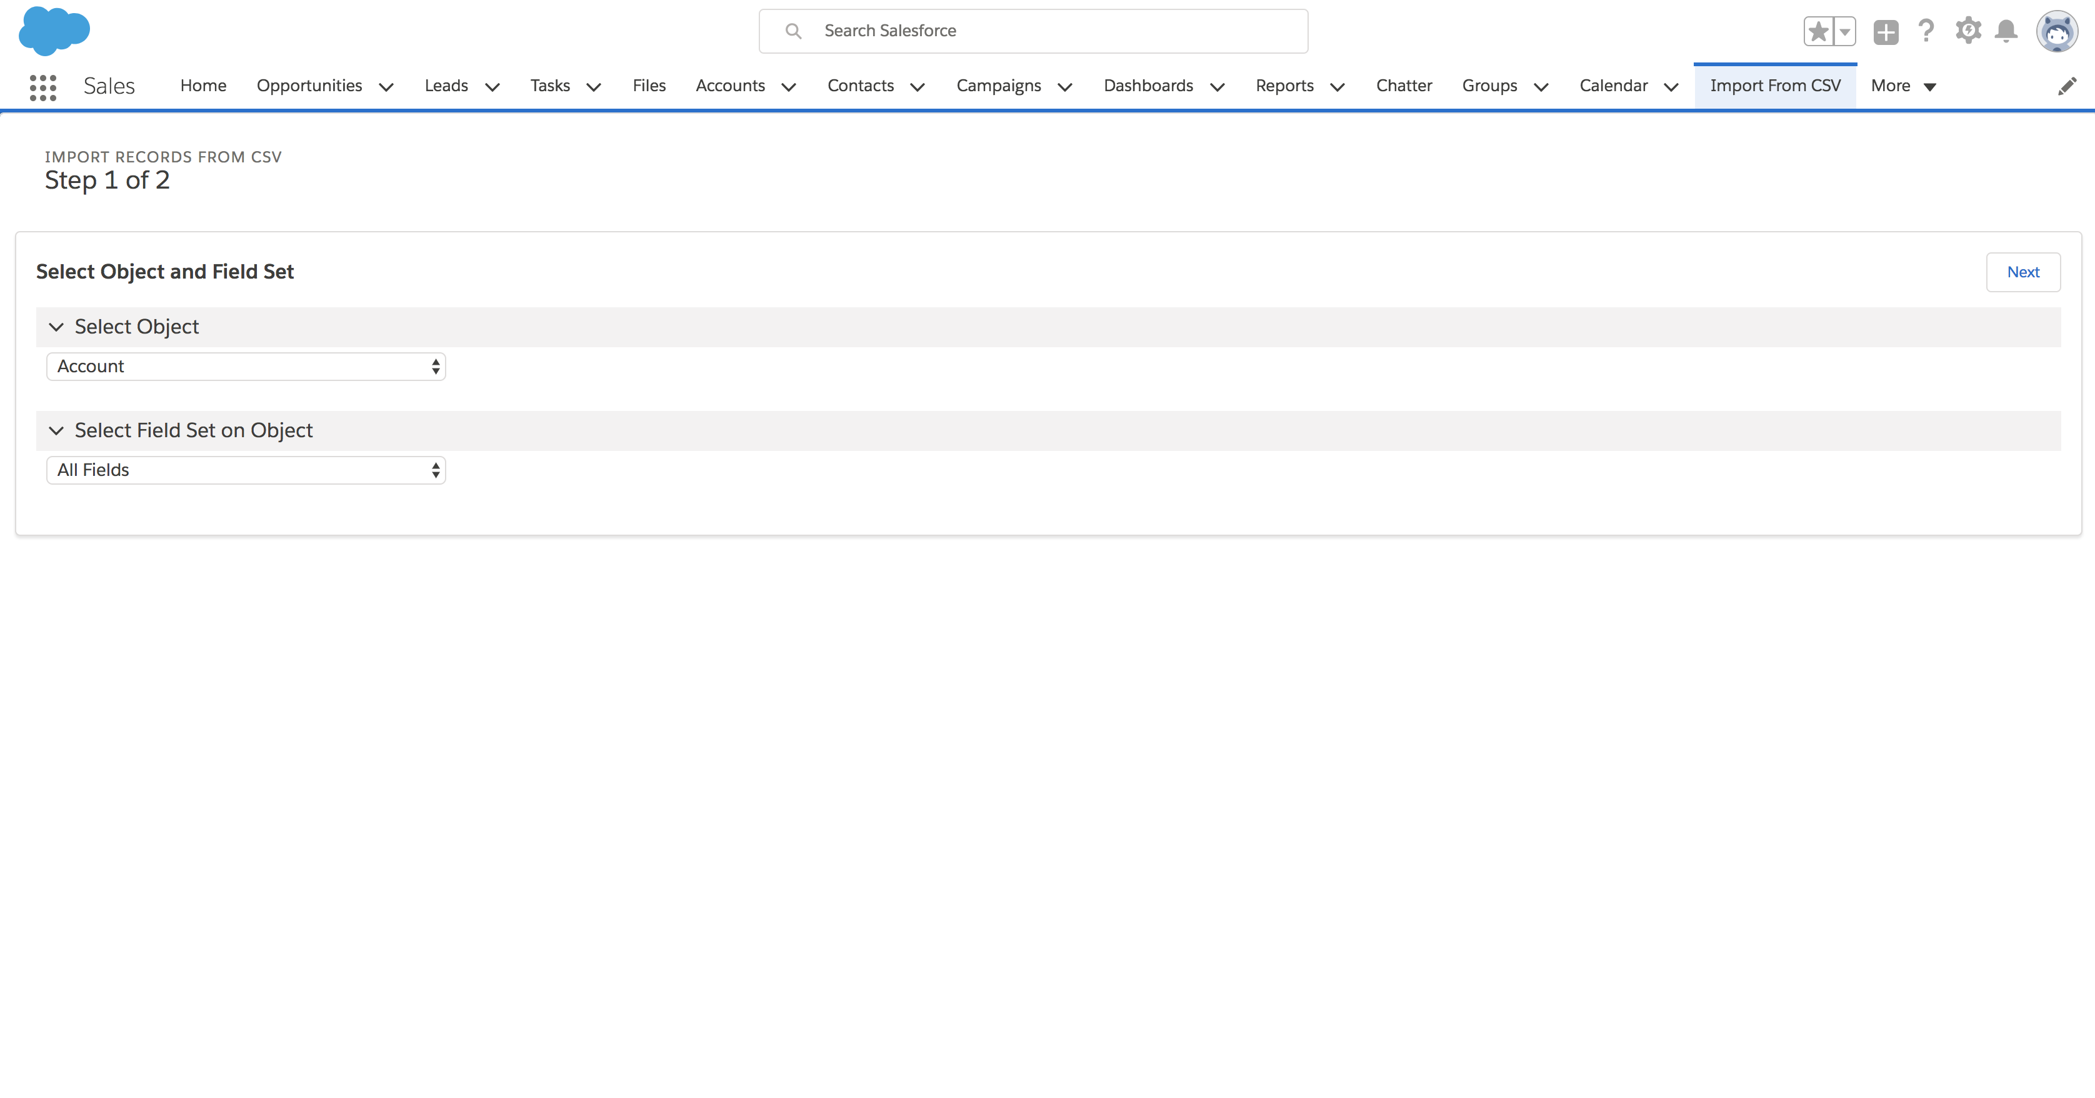Go to the Chatter tab

tap(1403, 86)
